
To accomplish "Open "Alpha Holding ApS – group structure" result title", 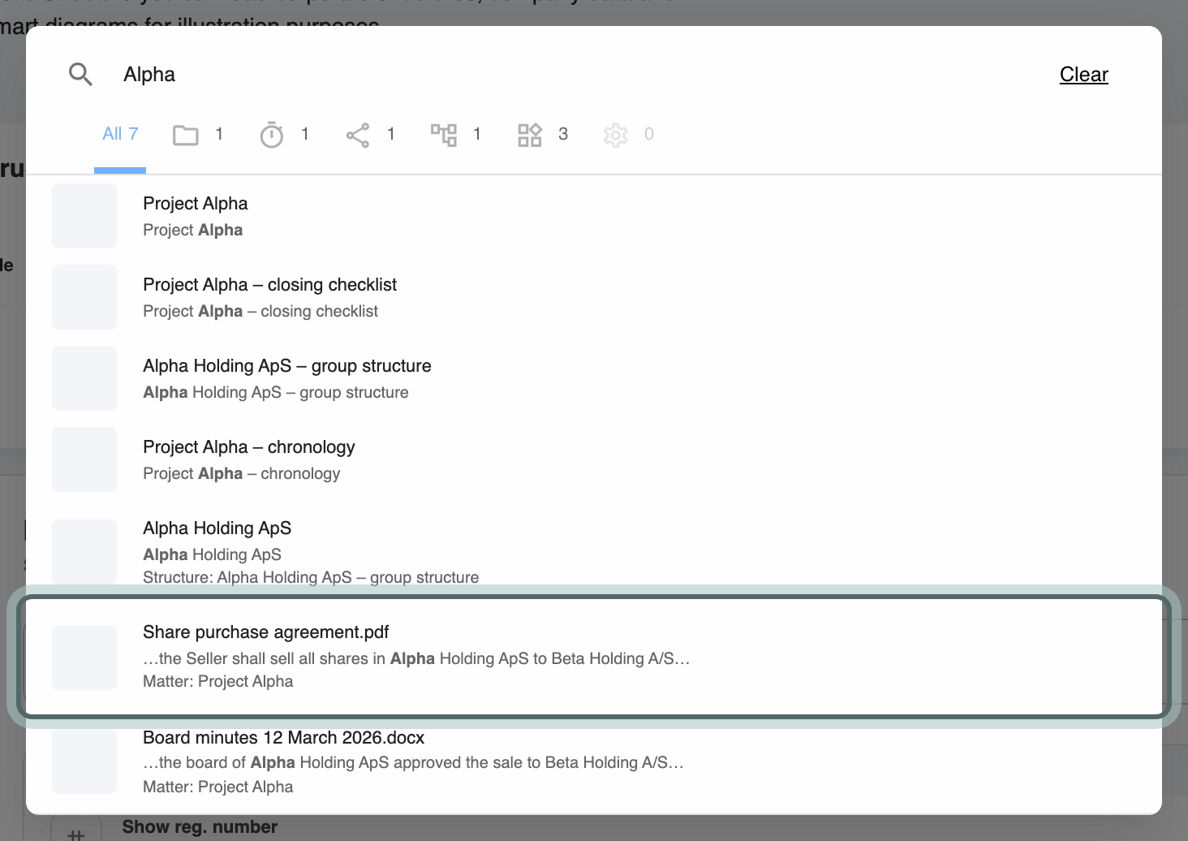I will coord(286,366).
